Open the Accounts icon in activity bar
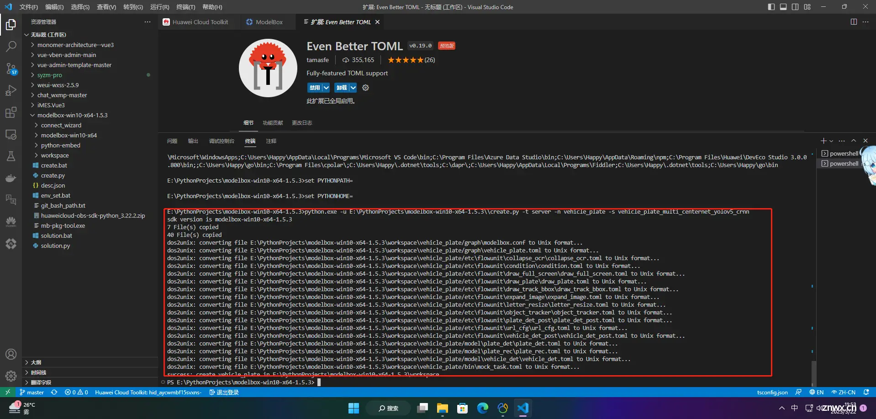876x419 pixels. 11,354
